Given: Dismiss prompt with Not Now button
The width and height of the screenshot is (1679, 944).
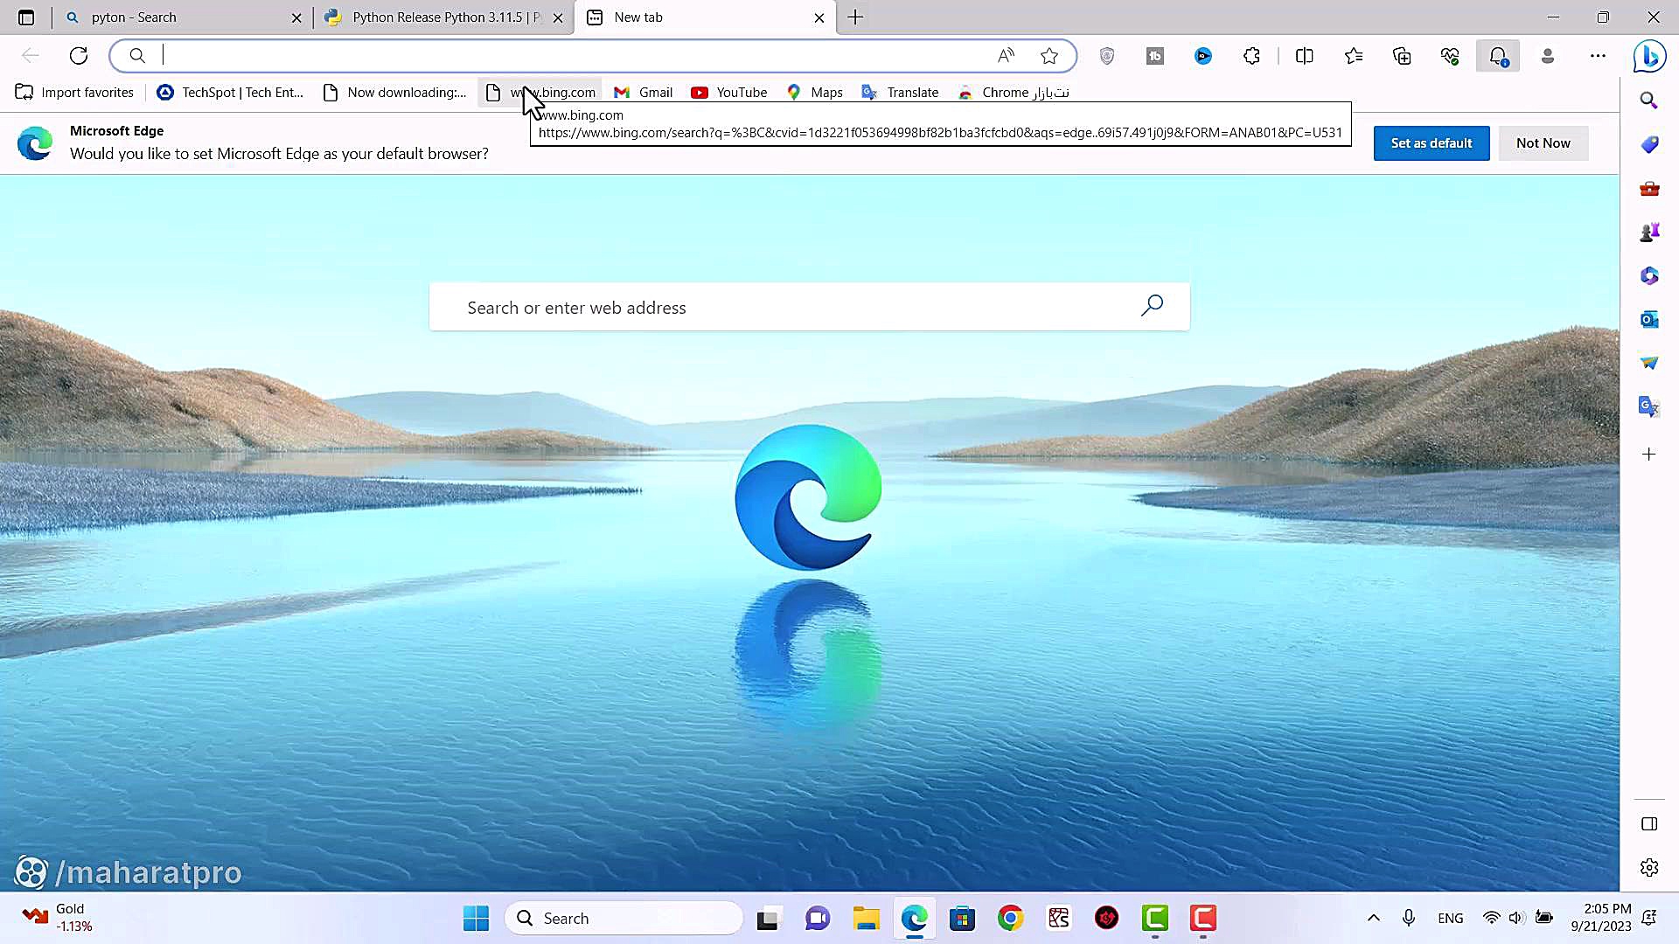Looking at the screenshot, I should pyautogui.click(x=1543, y=143).
